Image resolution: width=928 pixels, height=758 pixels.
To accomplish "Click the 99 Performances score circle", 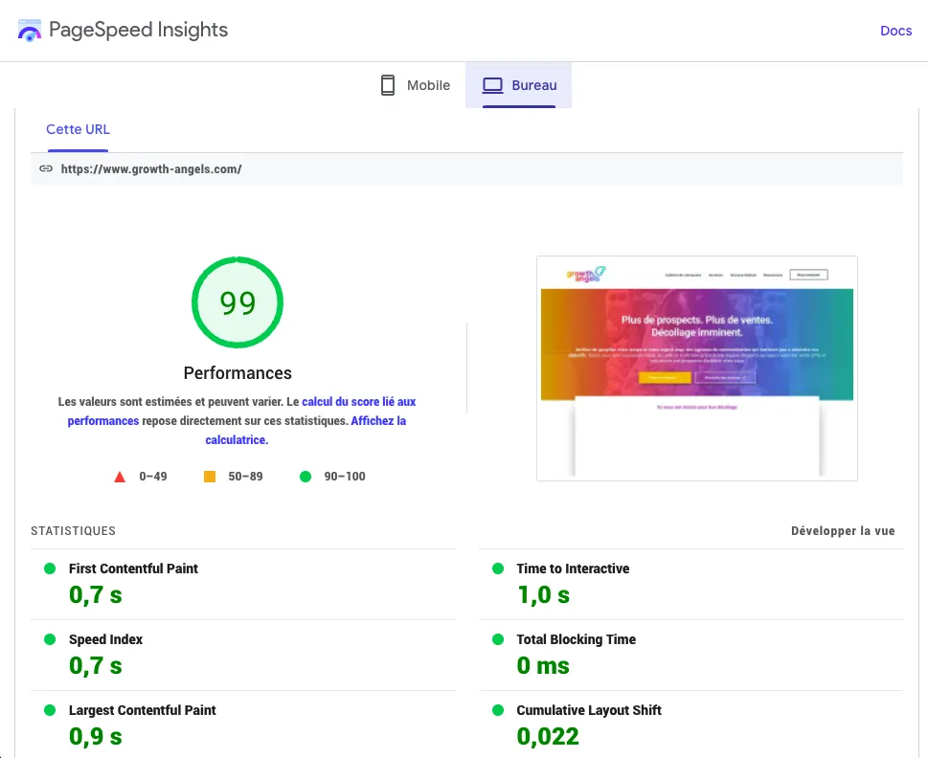I will point(237,301).
